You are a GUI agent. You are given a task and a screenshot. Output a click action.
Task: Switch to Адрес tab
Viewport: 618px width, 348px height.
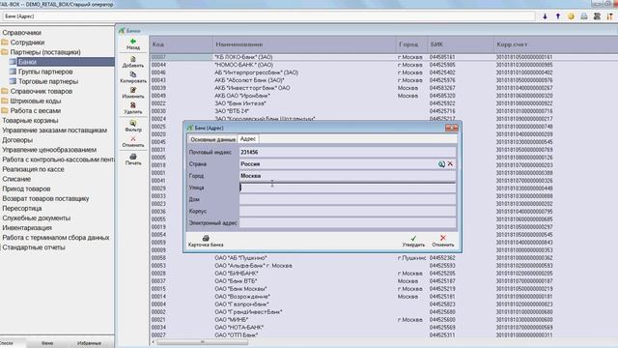tap(248, 139)
